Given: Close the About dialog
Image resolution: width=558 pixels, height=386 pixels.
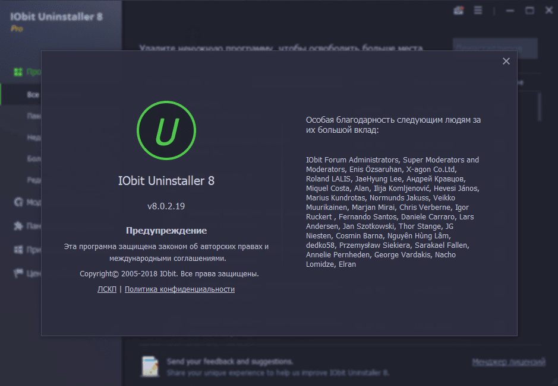Looking at the screenshot, I should (506, 61).
